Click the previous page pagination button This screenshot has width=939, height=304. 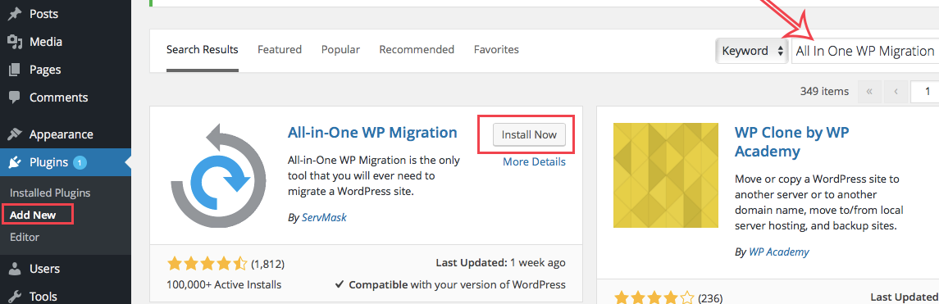896,92
